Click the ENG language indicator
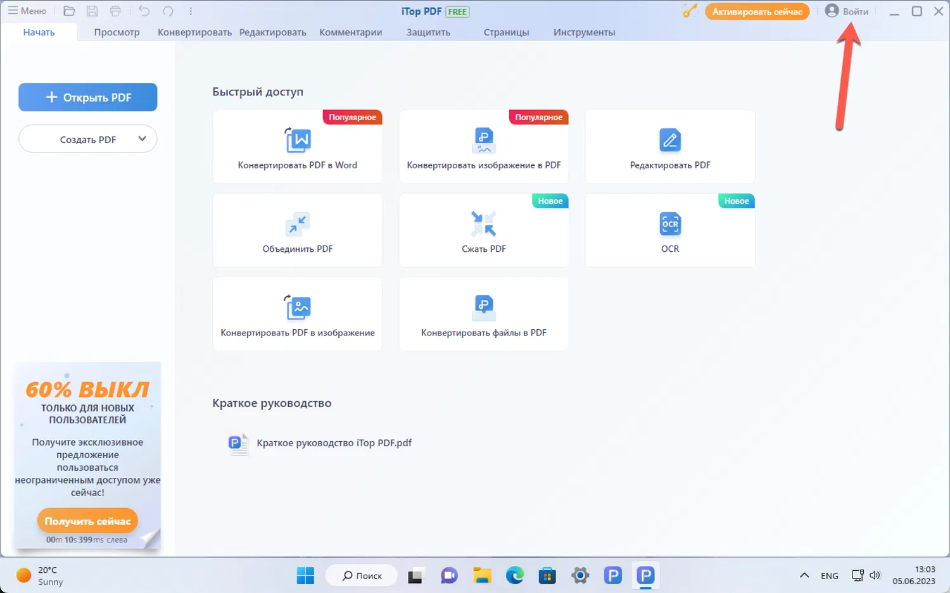The image size is (950, 593). click(x=830, y=576)
